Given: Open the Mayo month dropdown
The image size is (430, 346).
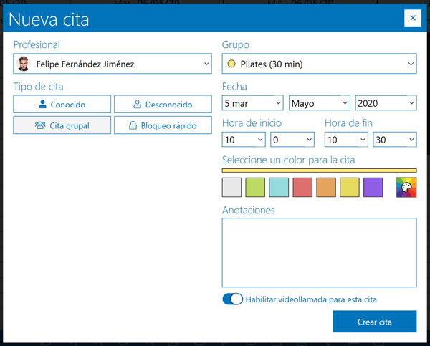Looking at the screenshot, I should [x=319, y=103].
